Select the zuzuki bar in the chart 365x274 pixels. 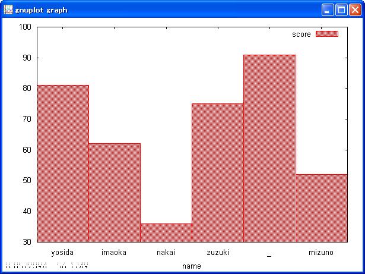click(218, 172)
